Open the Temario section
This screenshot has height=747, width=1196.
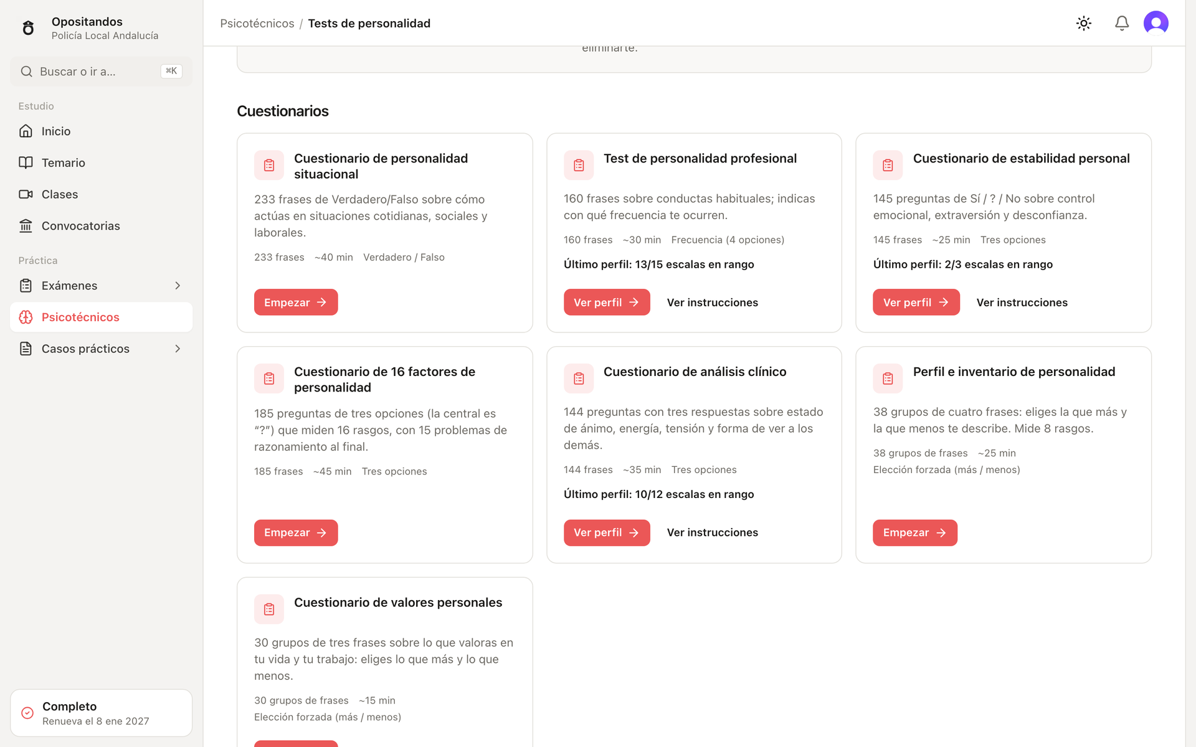[x=101, y=162]
